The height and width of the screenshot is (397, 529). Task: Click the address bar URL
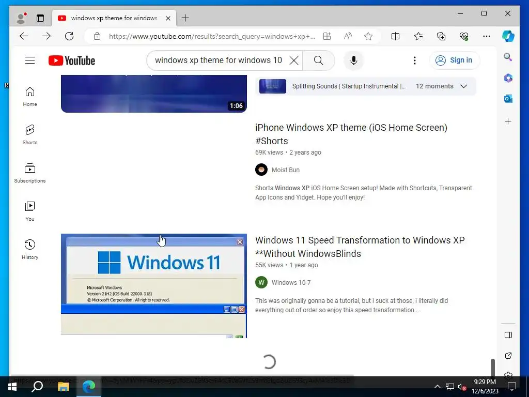coord(212,36)
